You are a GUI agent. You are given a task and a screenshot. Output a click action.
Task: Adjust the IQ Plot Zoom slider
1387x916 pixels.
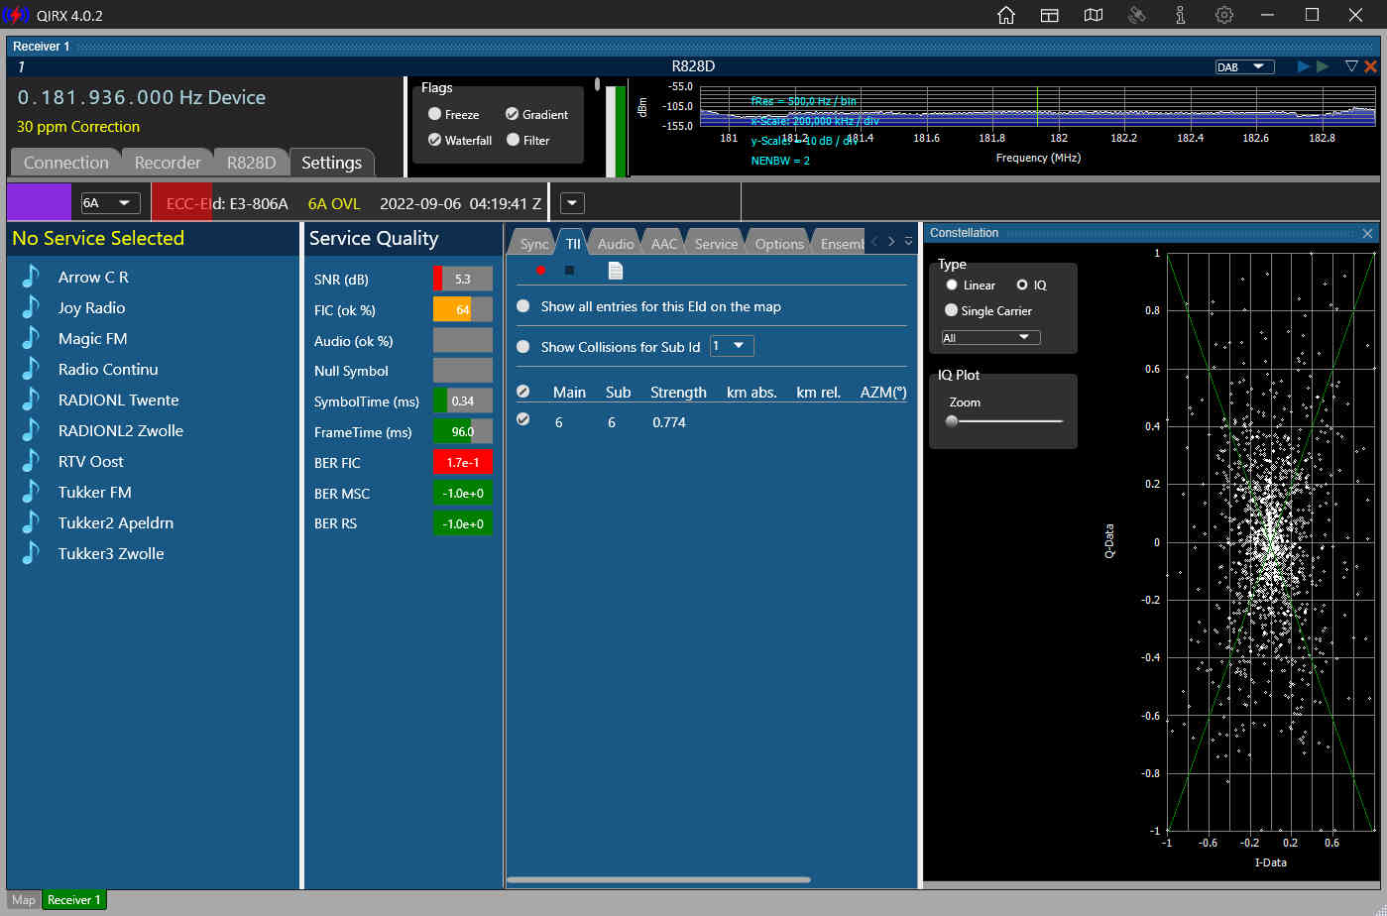coord(1002,421)
